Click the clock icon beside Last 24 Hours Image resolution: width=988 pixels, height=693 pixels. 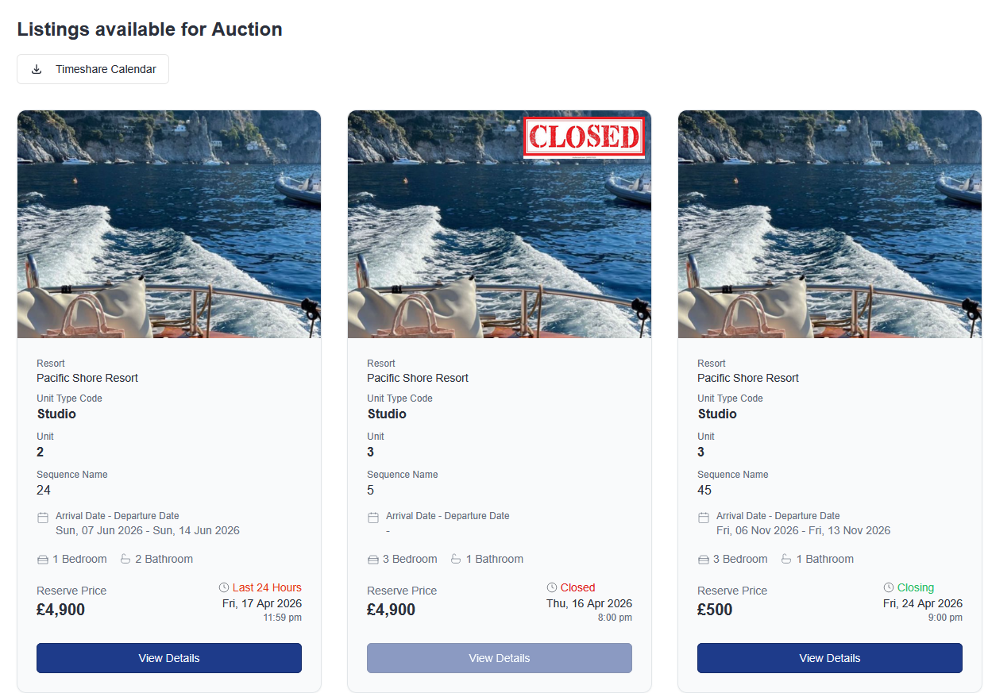point(224,587)
